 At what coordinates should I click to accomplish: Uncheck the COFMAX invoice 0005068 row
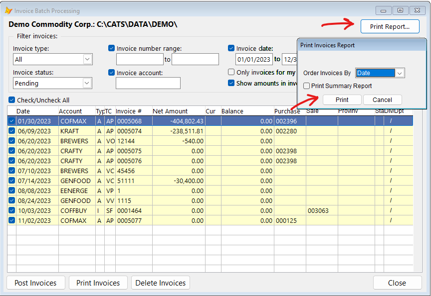[11, 121]
